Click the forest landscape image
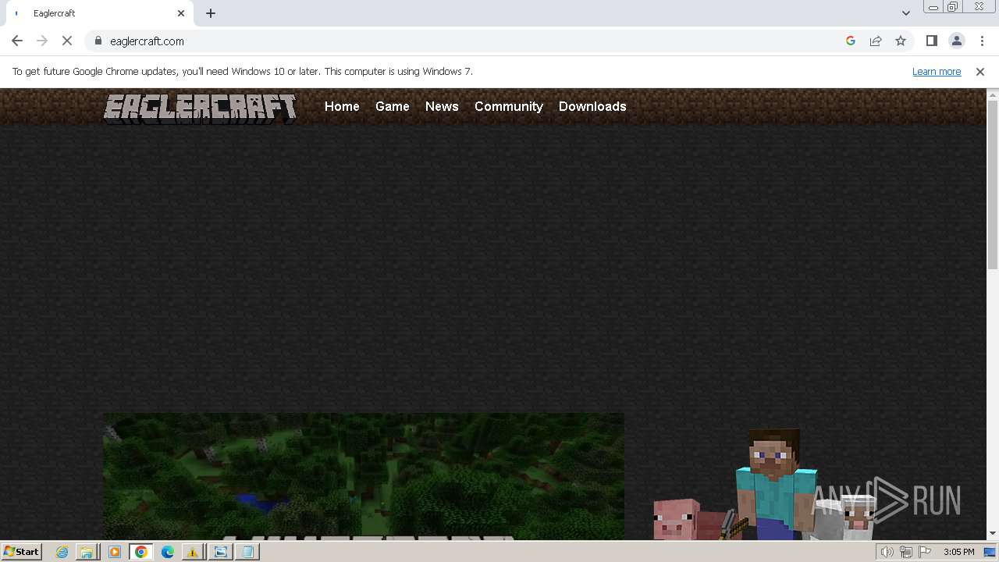 tap(364, 476)
